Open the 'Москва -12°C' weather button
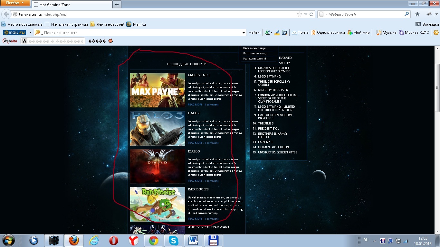 414,32
